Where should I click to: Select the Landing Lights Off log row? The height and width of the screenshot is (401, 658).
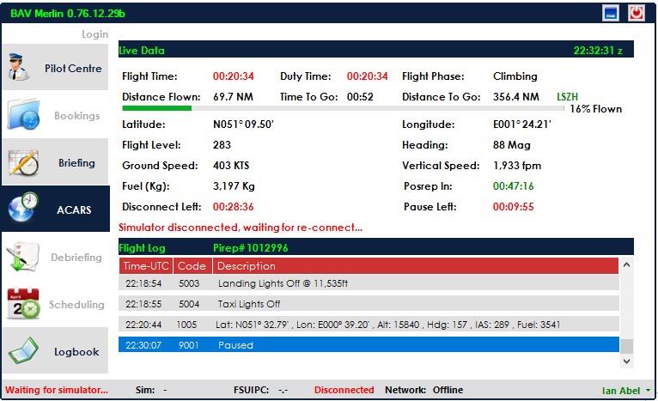(x=369, y=283)
